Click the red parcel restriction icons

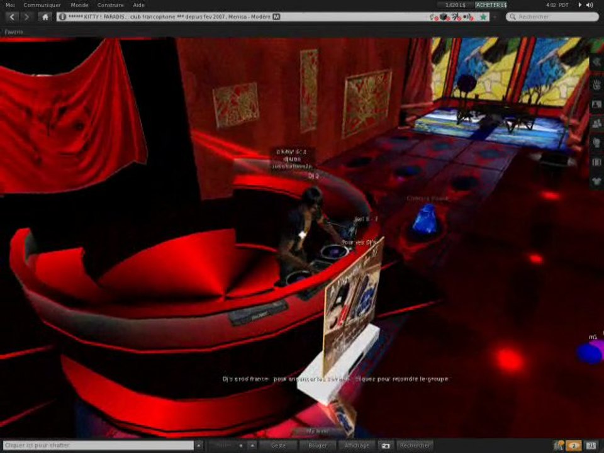click(x=452, y=17)
